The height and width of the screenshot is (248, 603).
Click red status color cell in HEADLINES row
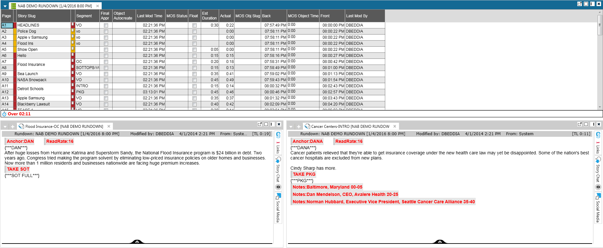[x=15, y=25]
